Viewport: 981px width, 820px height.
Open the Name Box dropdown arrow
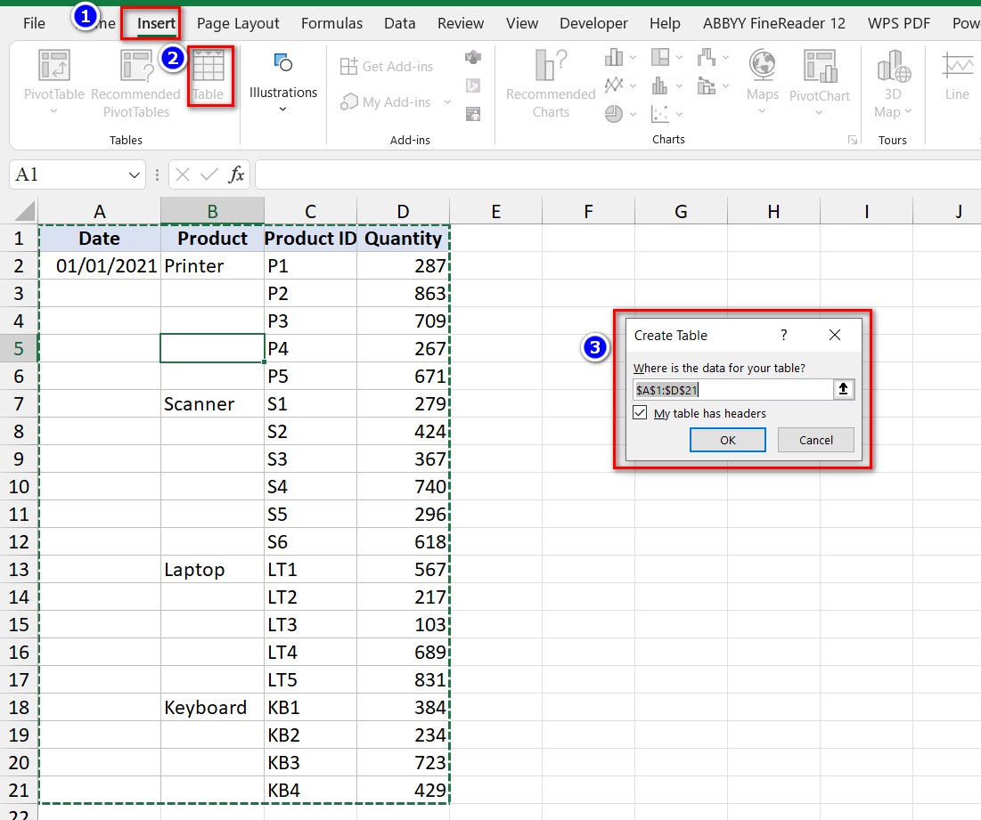135,175
